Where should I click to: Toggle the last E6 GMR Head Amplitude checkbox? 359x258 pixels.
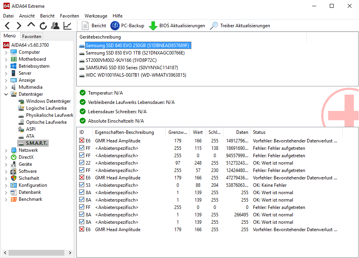(x=81, y=229)
